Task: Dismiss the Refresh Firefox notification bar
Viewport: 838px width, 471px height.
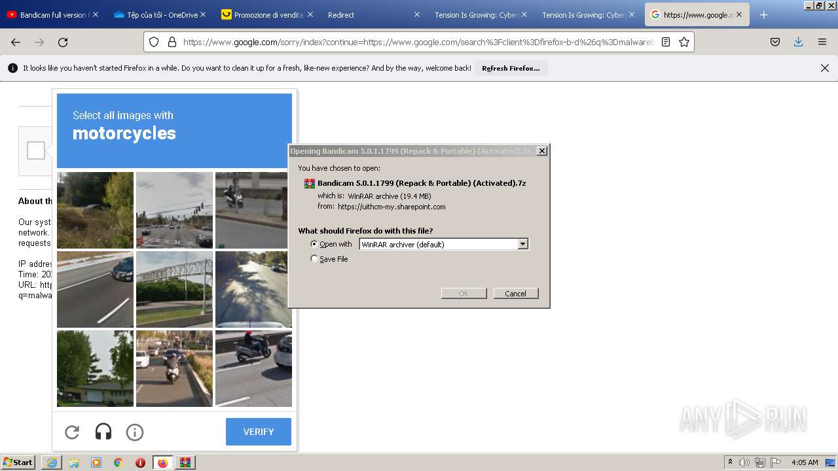Action: (x=825, y=68)
